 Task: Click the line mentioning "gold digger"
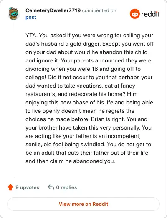90,44
